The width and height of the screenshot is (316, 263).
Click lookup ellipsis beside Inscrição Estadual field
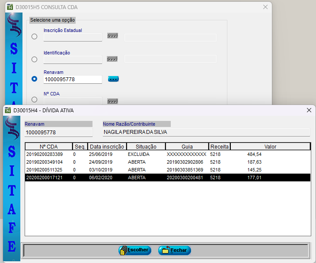(x=112, y=36)
